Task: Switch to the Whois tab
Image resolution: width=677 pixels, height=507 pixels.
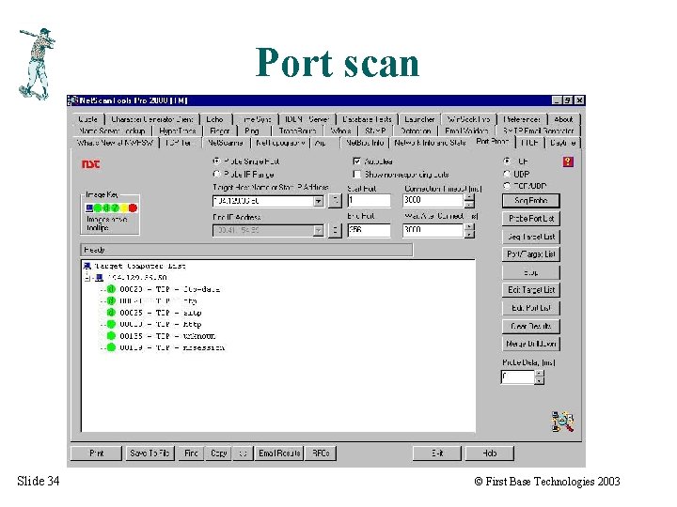Action: pos(340,131)
